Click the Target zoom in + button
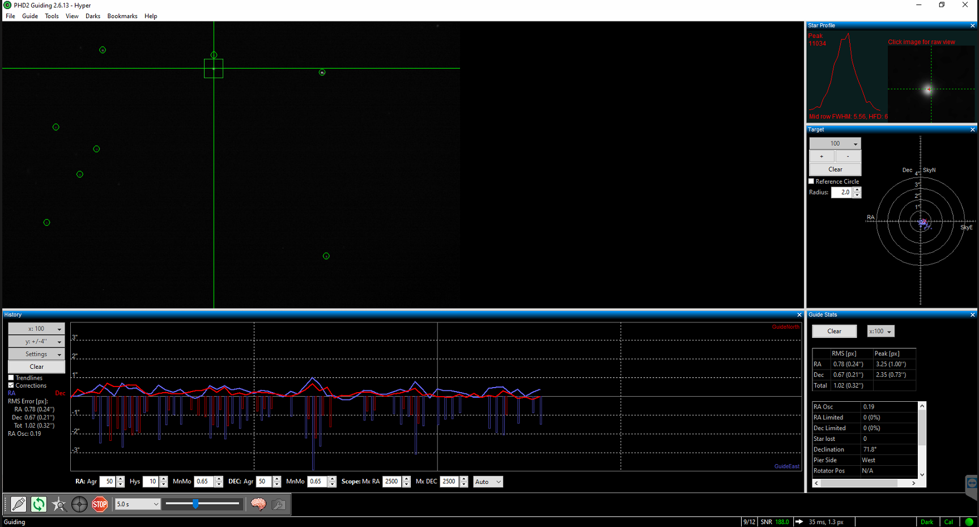This screenshot has height=527, width=979. point(821,156)
